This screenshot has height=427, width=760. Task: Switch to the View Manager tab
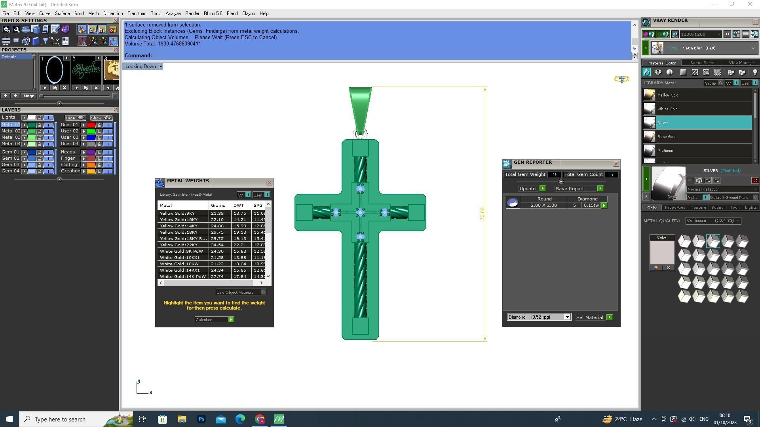click(x=742, y=63)
